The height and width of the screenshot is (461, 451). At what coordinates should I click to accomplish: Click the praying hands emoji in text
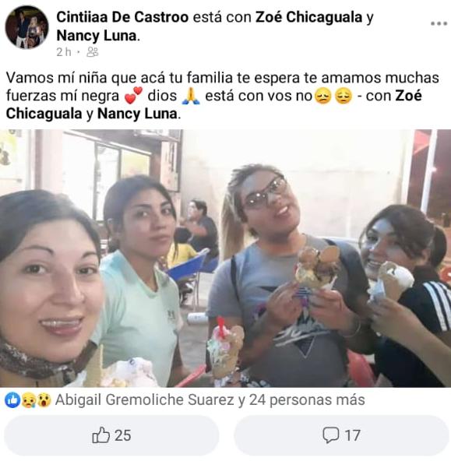click(x=191, y=96)
